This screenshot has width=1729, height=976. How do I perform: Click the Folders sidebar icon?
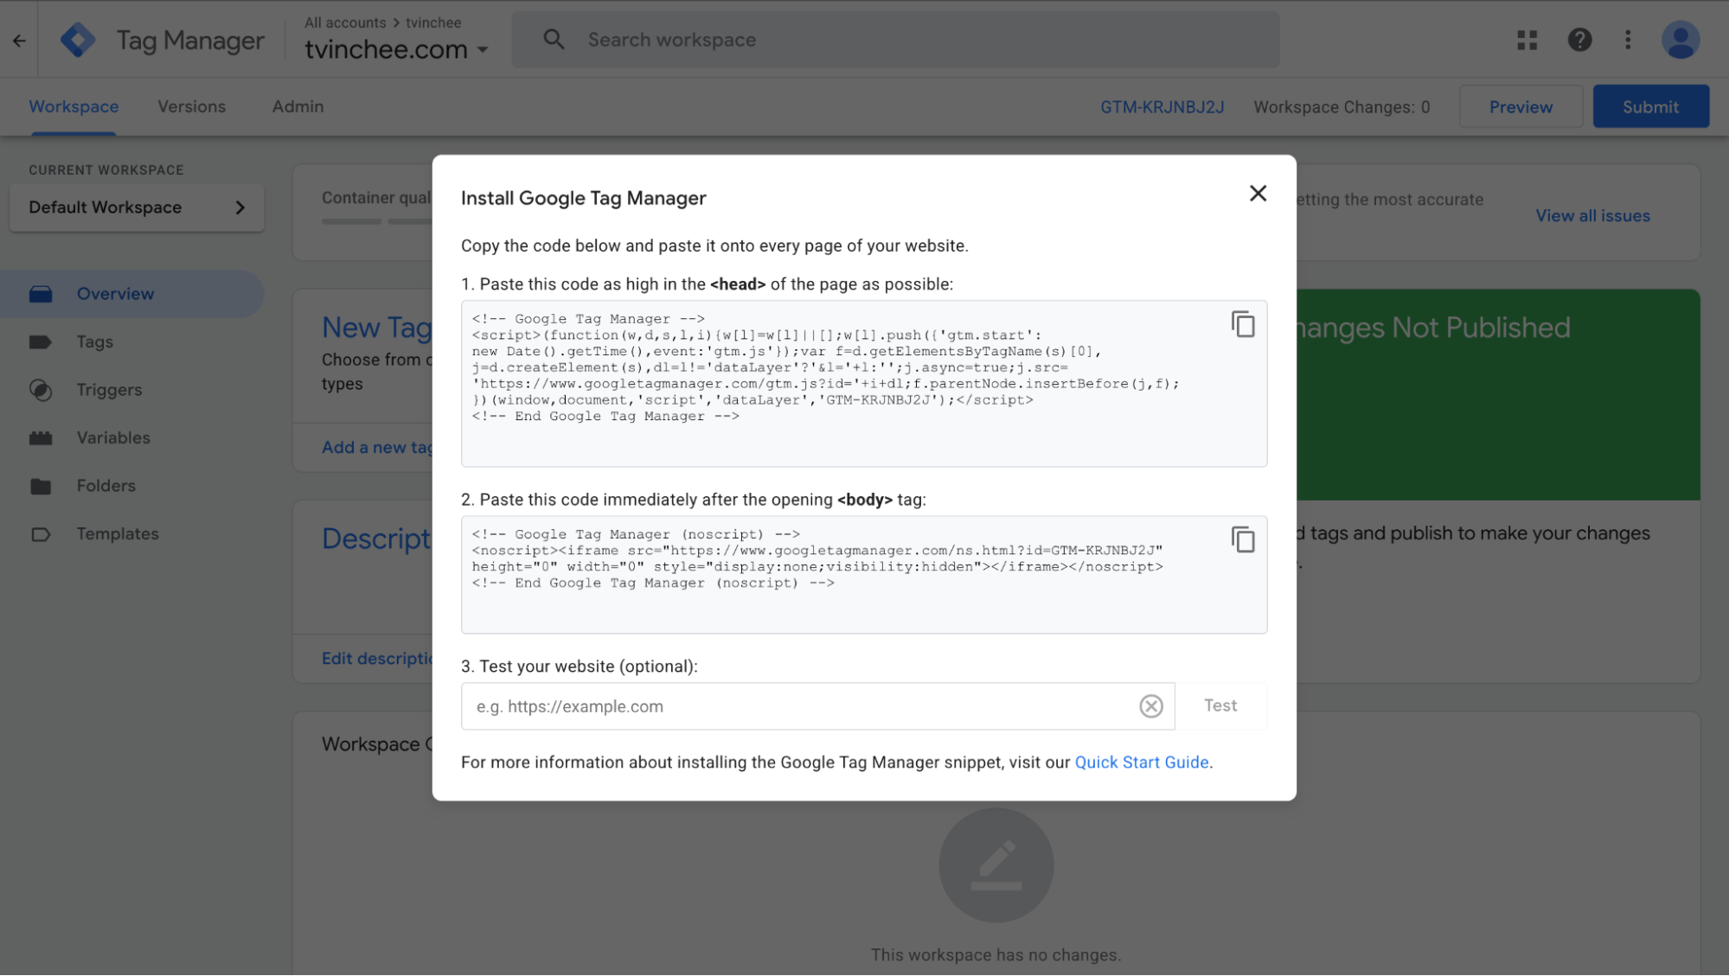[x=41, y=486]
